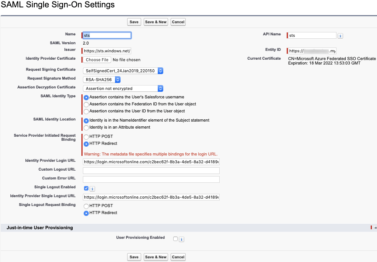Select 'Identity is in an Attribute element'

(x=86, y=127)
